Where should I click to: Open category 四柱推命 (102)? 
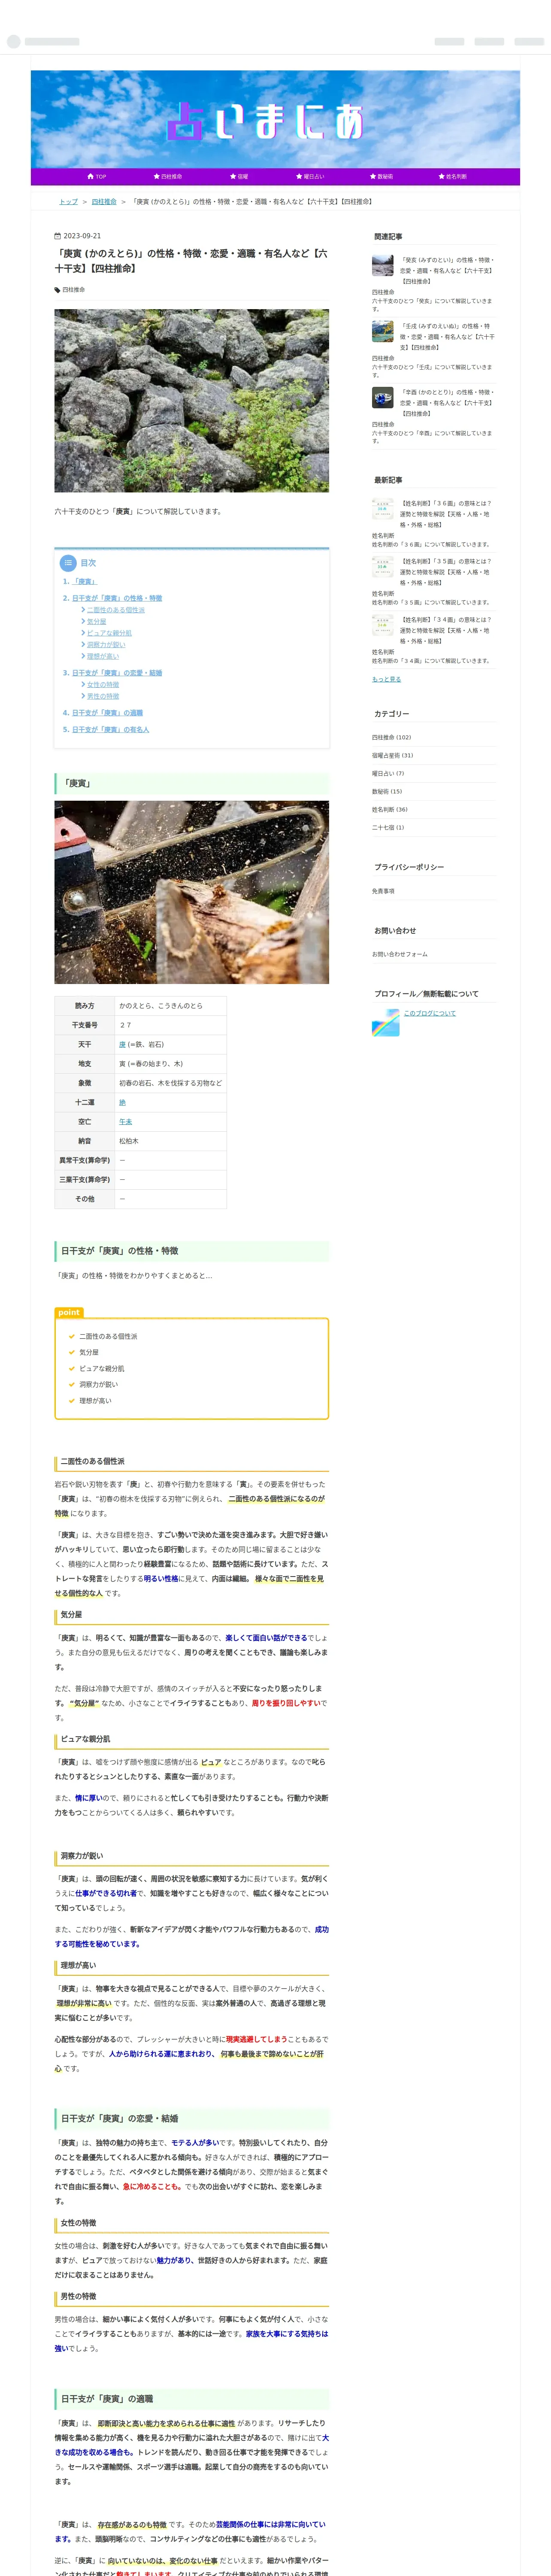pyautogui.click(x=391, y=737)
